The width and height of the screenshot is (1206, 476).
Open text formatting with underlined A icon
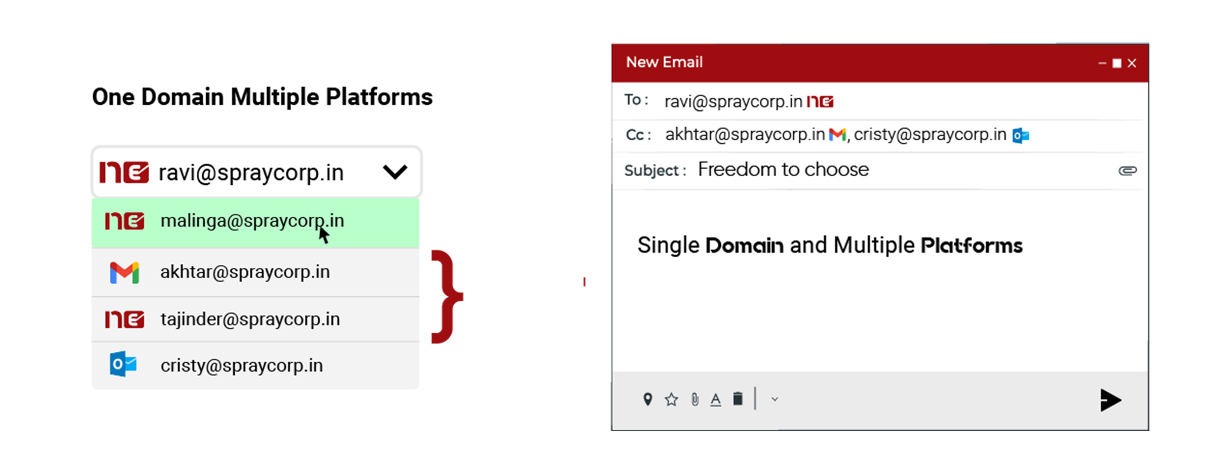716,400
